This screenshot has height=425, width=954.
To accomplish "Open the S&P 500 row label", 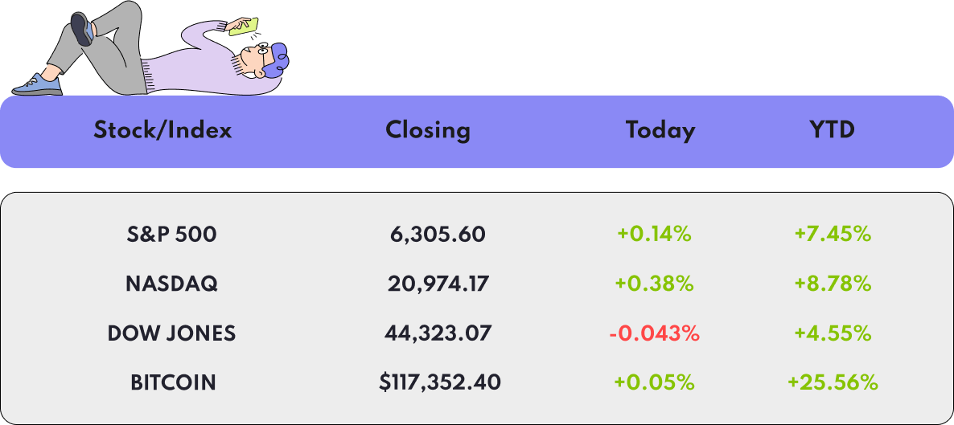I will pos(171,234).
